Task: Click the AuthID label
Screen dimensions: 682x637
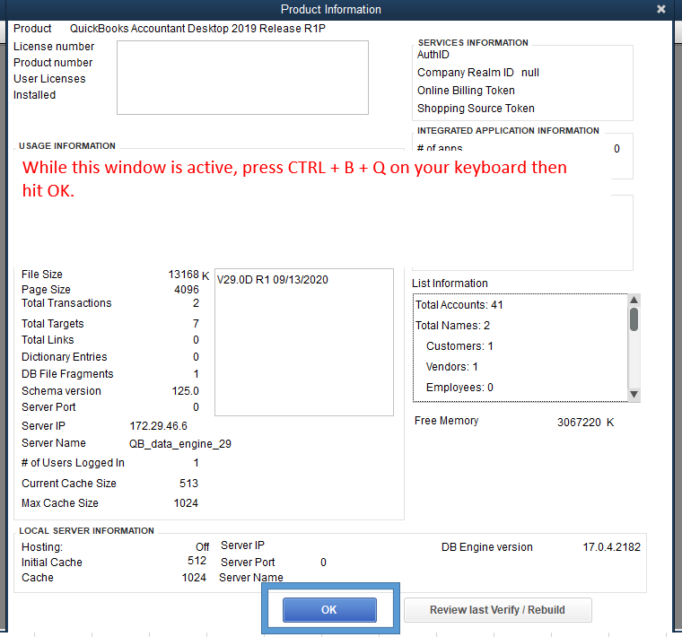Action: [433, 55]
